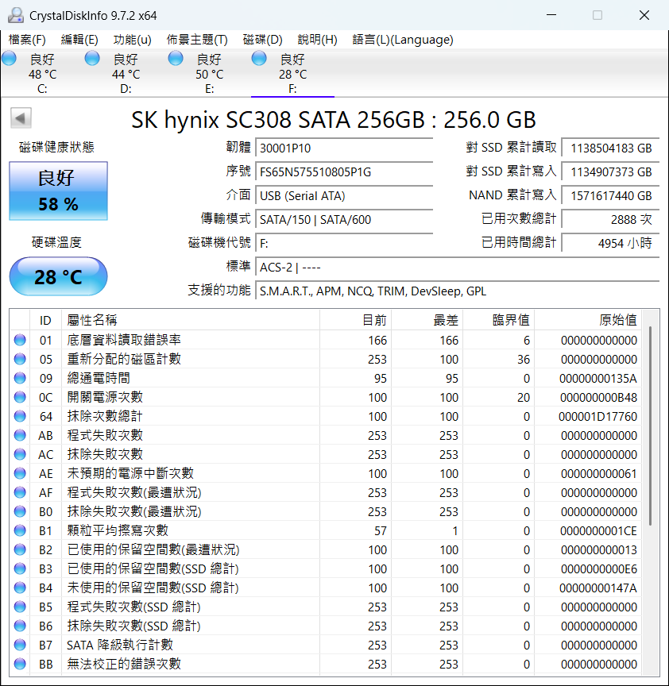Click the 良好 58% health status button

coord(57,191)
